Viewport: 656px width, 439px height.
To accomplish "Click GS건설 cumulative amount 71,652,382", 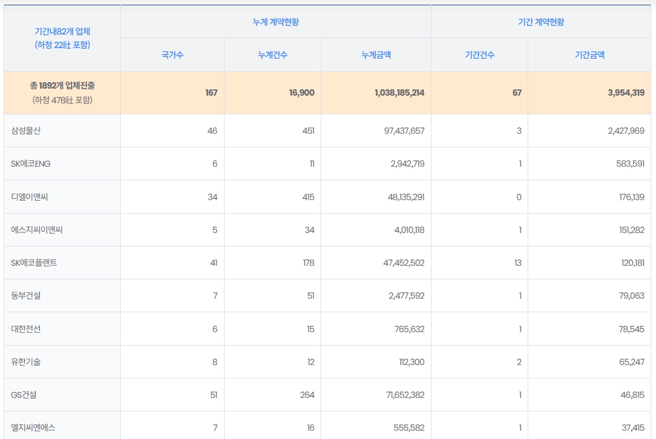I will [x=405, y=394].
